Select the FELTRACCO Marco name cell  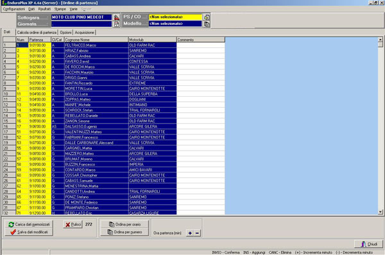96,45
